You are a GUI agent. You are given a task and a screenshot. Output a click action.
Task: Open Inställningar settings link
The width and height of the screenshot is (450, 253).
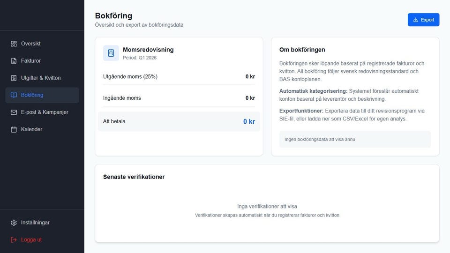35,223
